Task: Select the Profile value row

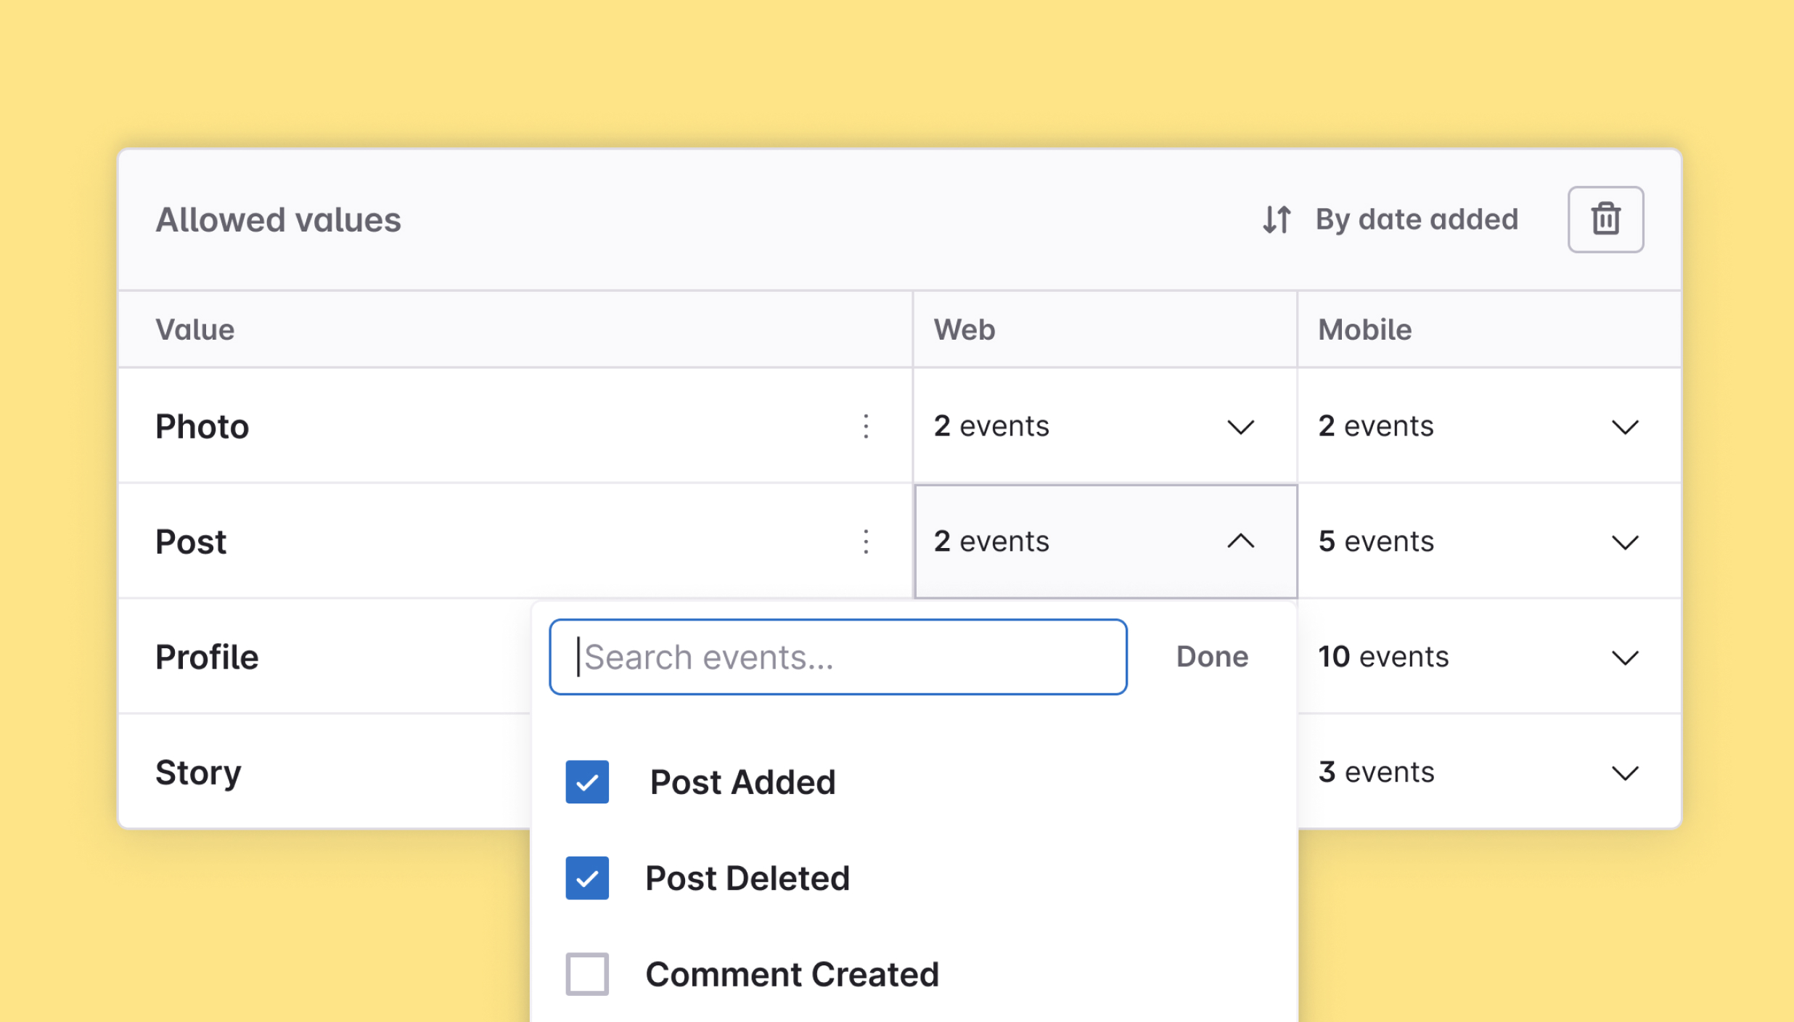Action: [x=208, y=657]
